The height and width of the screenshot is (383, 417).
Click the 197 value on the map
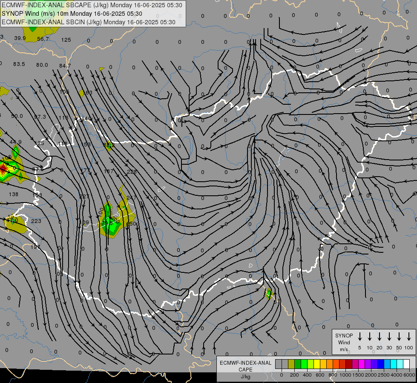35,247
